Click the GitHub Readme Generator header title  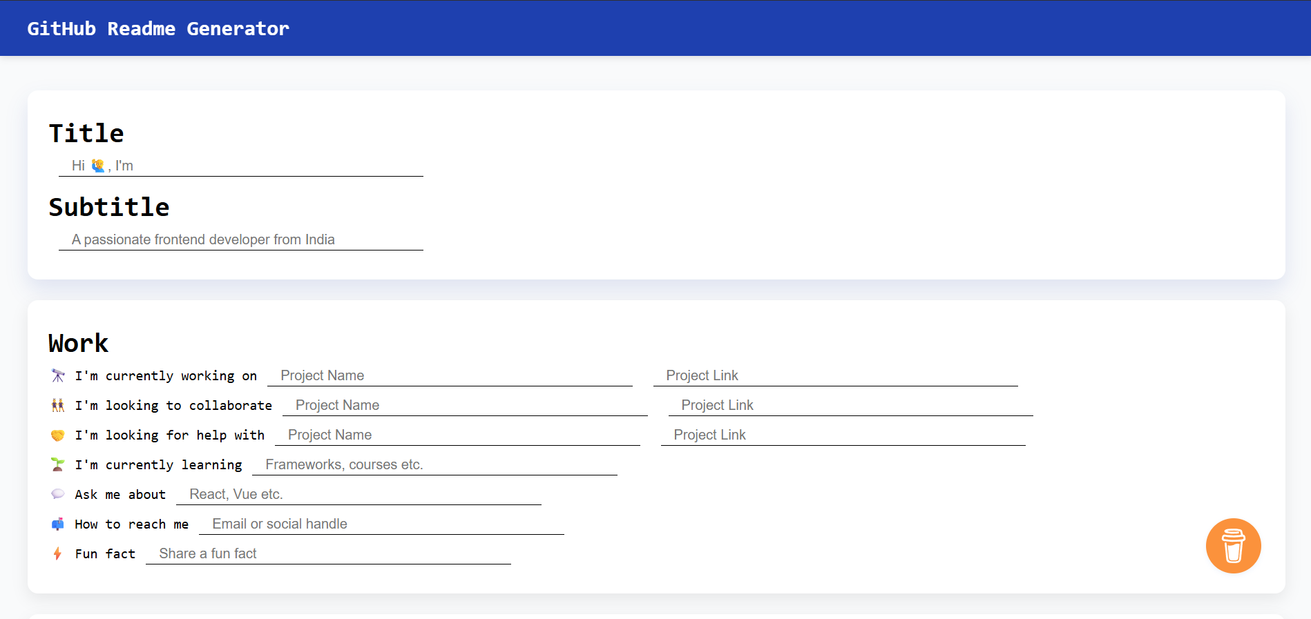pyautogui.click(x=158, y=28)
